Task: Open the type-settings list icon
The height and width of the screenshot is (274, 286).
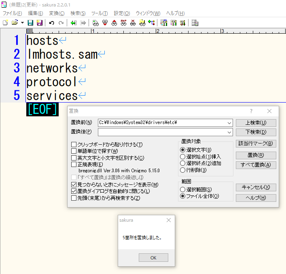Action: point(164,23)
